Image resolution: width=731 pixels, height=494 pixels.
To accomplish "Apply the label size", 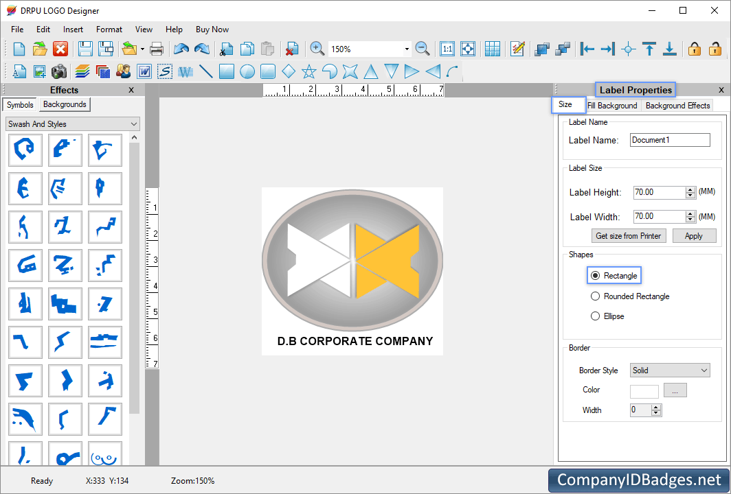I will [694, 236].
